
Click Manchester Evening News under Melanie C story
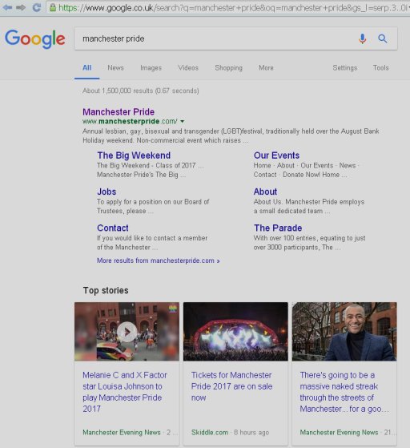tap(122, 433)
